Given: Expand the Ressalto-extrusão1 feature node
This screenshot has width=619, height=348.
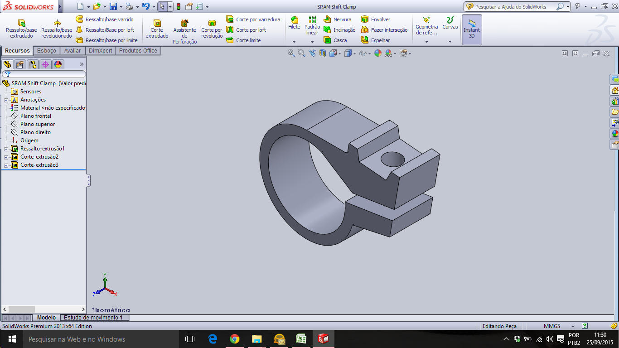Looking at the screenshot, I should (x=6, y=149).
